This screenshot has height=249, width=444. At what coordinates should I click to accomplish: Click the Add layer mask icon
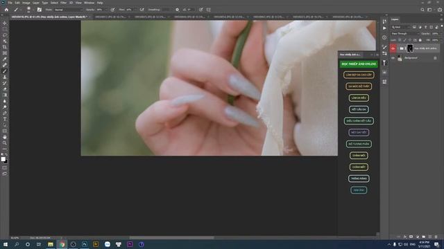(x=411, y=237)
